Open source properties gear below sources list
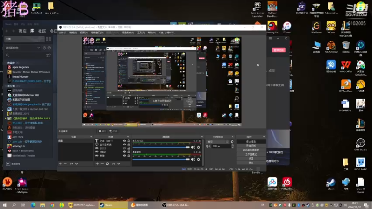Viewport: 372px width, 209px height. [x=107, y=164]
